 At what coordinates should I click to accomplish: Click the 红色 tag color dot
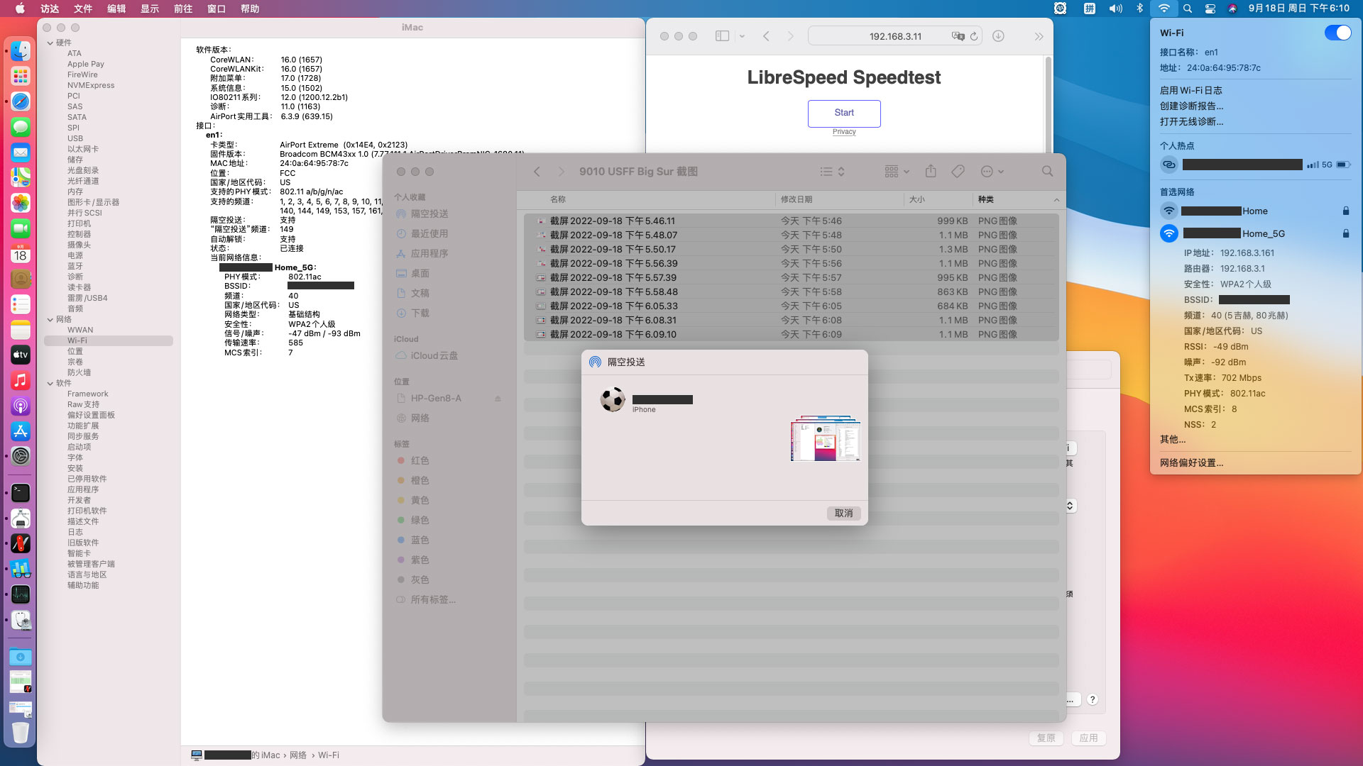coord(401,461)
